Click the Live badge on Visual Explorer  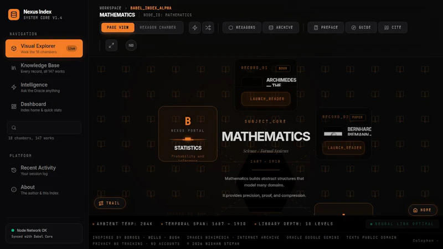point(72,48)
